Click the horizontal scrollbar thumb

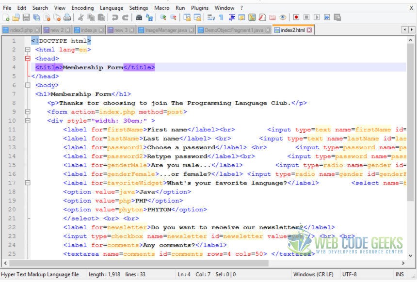pos(139,263)
